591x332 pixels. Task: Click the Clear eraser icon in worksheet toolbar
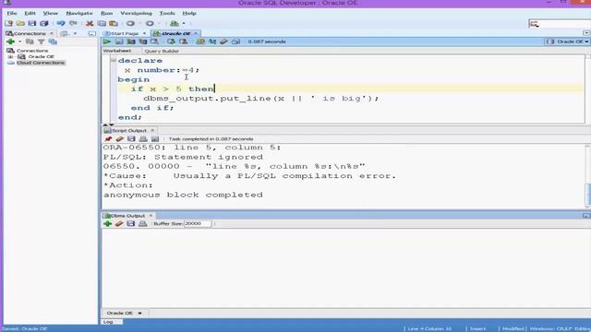point(223,41)
